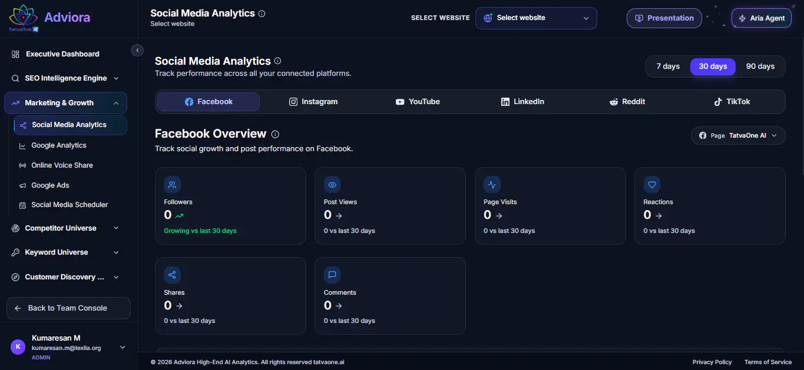Click the Comments metric card

pyautogui.click(x=391, y=296)
